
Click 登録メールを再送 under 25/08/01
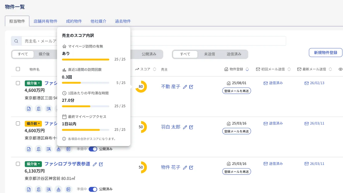pyautogui.click(x=237, y=91)
